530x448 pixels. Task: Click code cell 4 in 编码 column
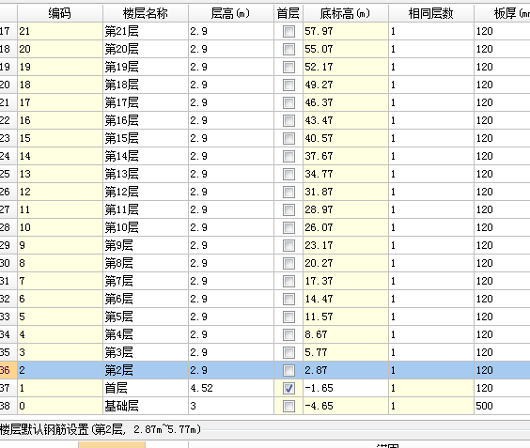click(60, 334)
